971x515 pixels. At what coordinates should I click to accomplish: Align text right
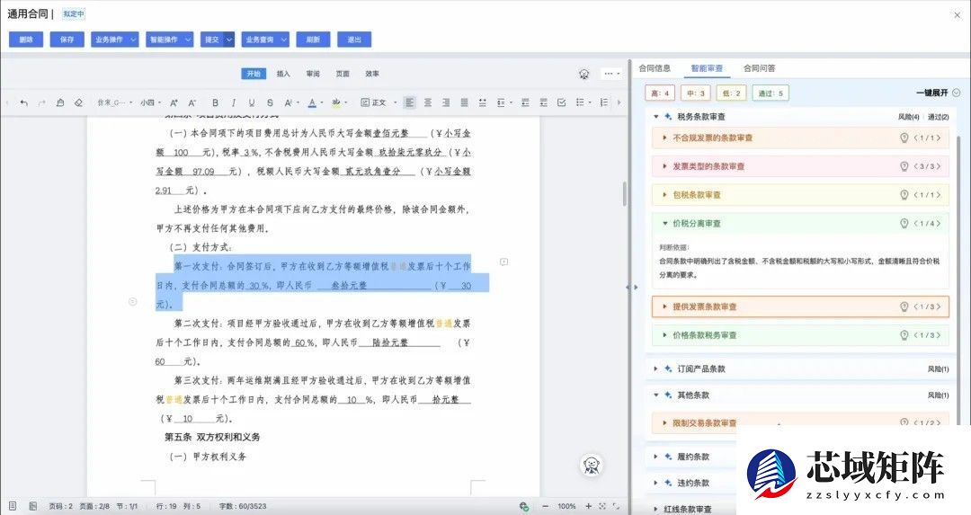pos(446,102)
